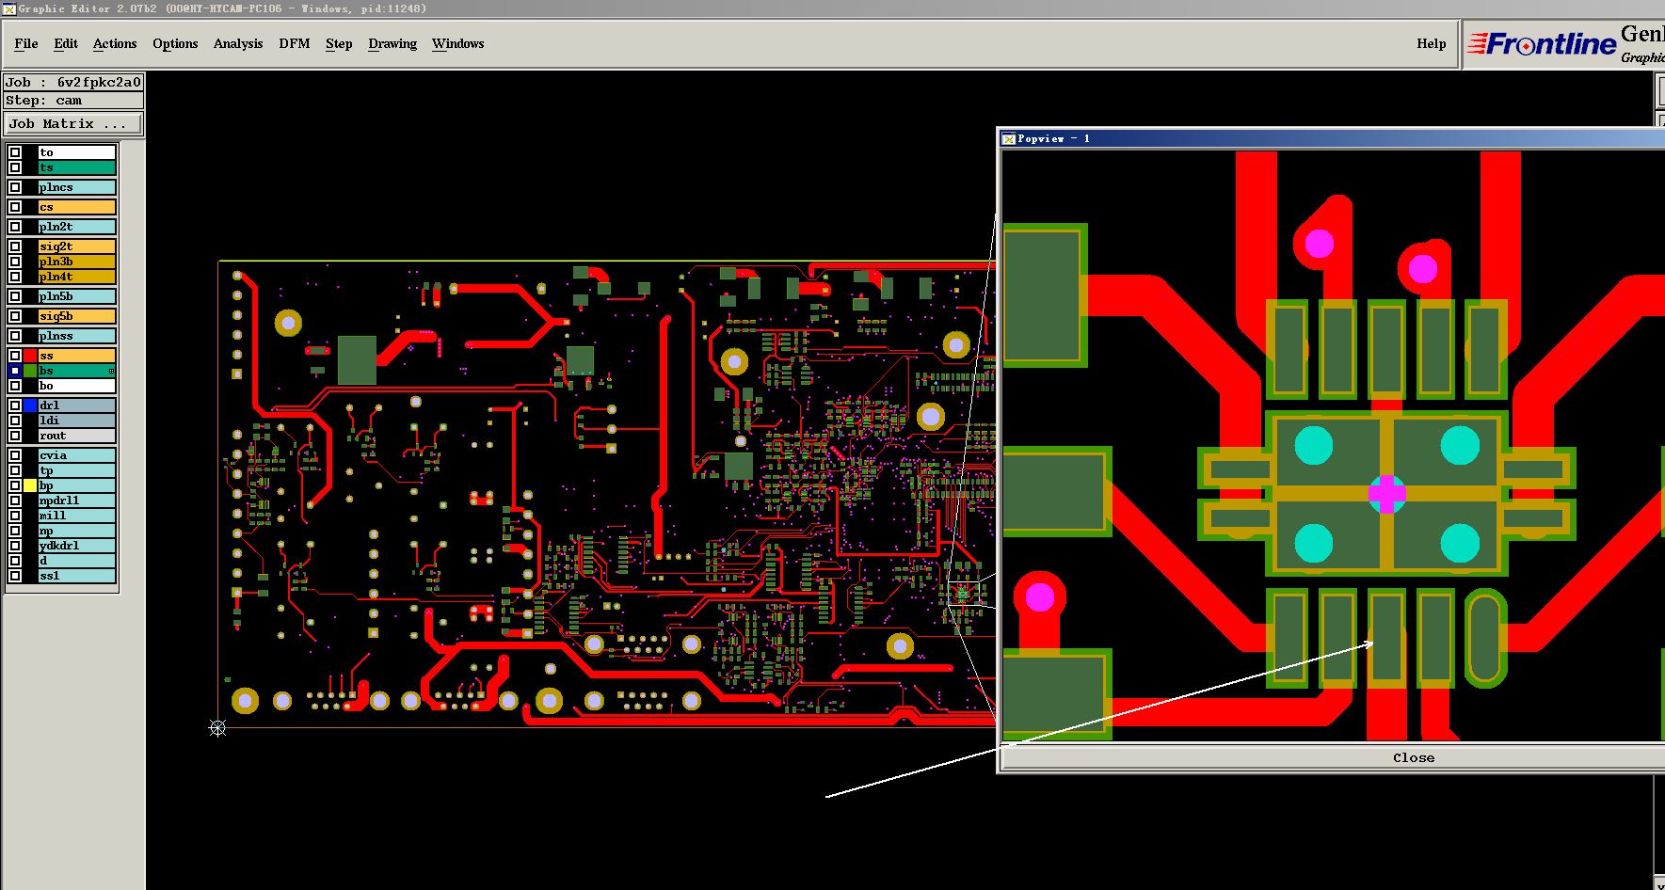
Task: Tick the pln3b layer checkbox
Action: (15, 262)
